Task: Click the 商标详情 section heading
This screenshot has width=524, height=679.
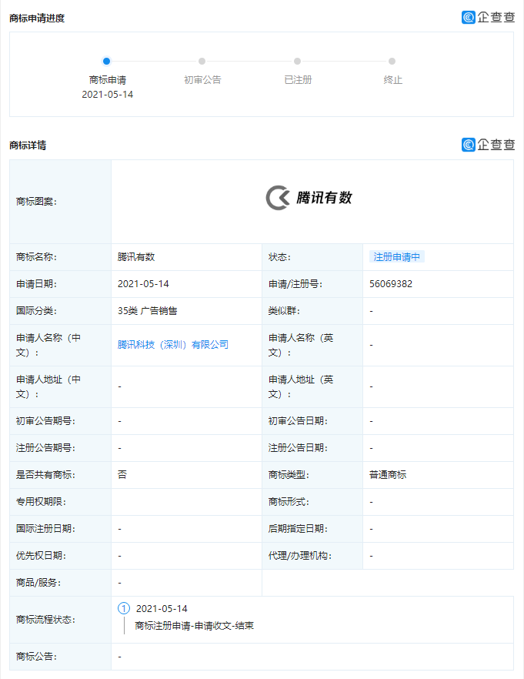Action: 28,145
